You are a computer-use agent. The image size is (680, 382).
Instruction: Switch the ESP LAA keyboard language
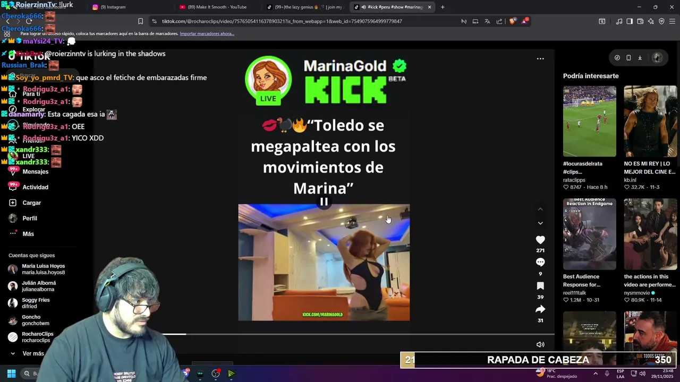pyautogui.click(x=620, y=374)
